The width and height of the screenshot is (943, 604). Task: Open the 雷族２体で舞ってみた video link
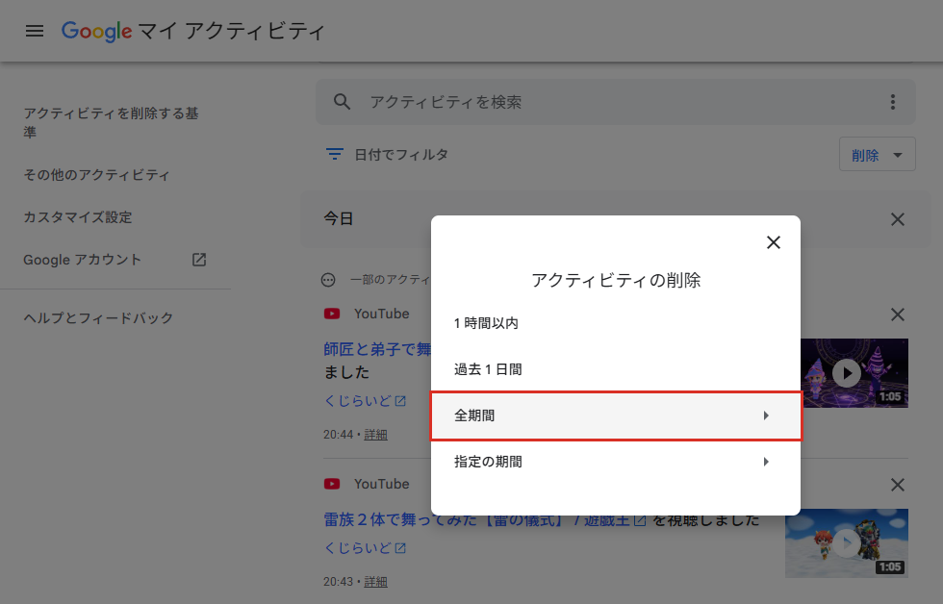click(485, 520)
